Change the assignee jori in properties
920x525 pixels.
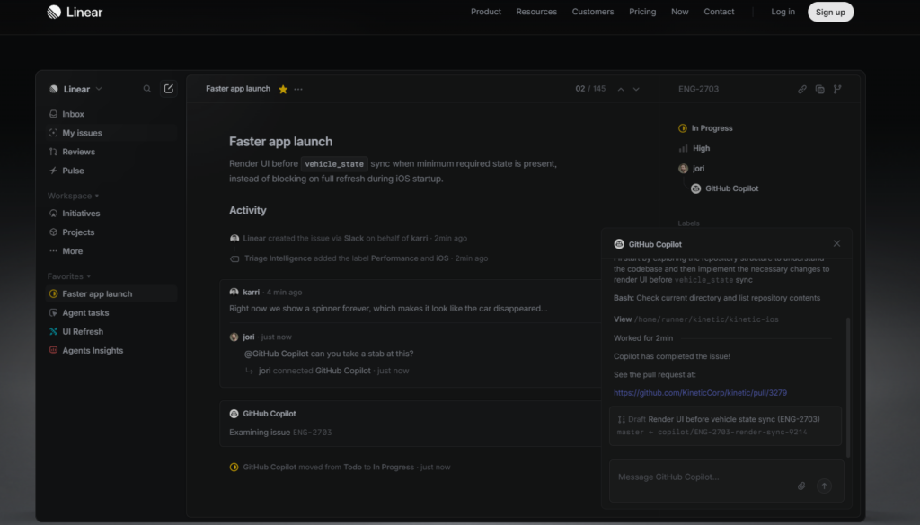(x=691, y=168)
